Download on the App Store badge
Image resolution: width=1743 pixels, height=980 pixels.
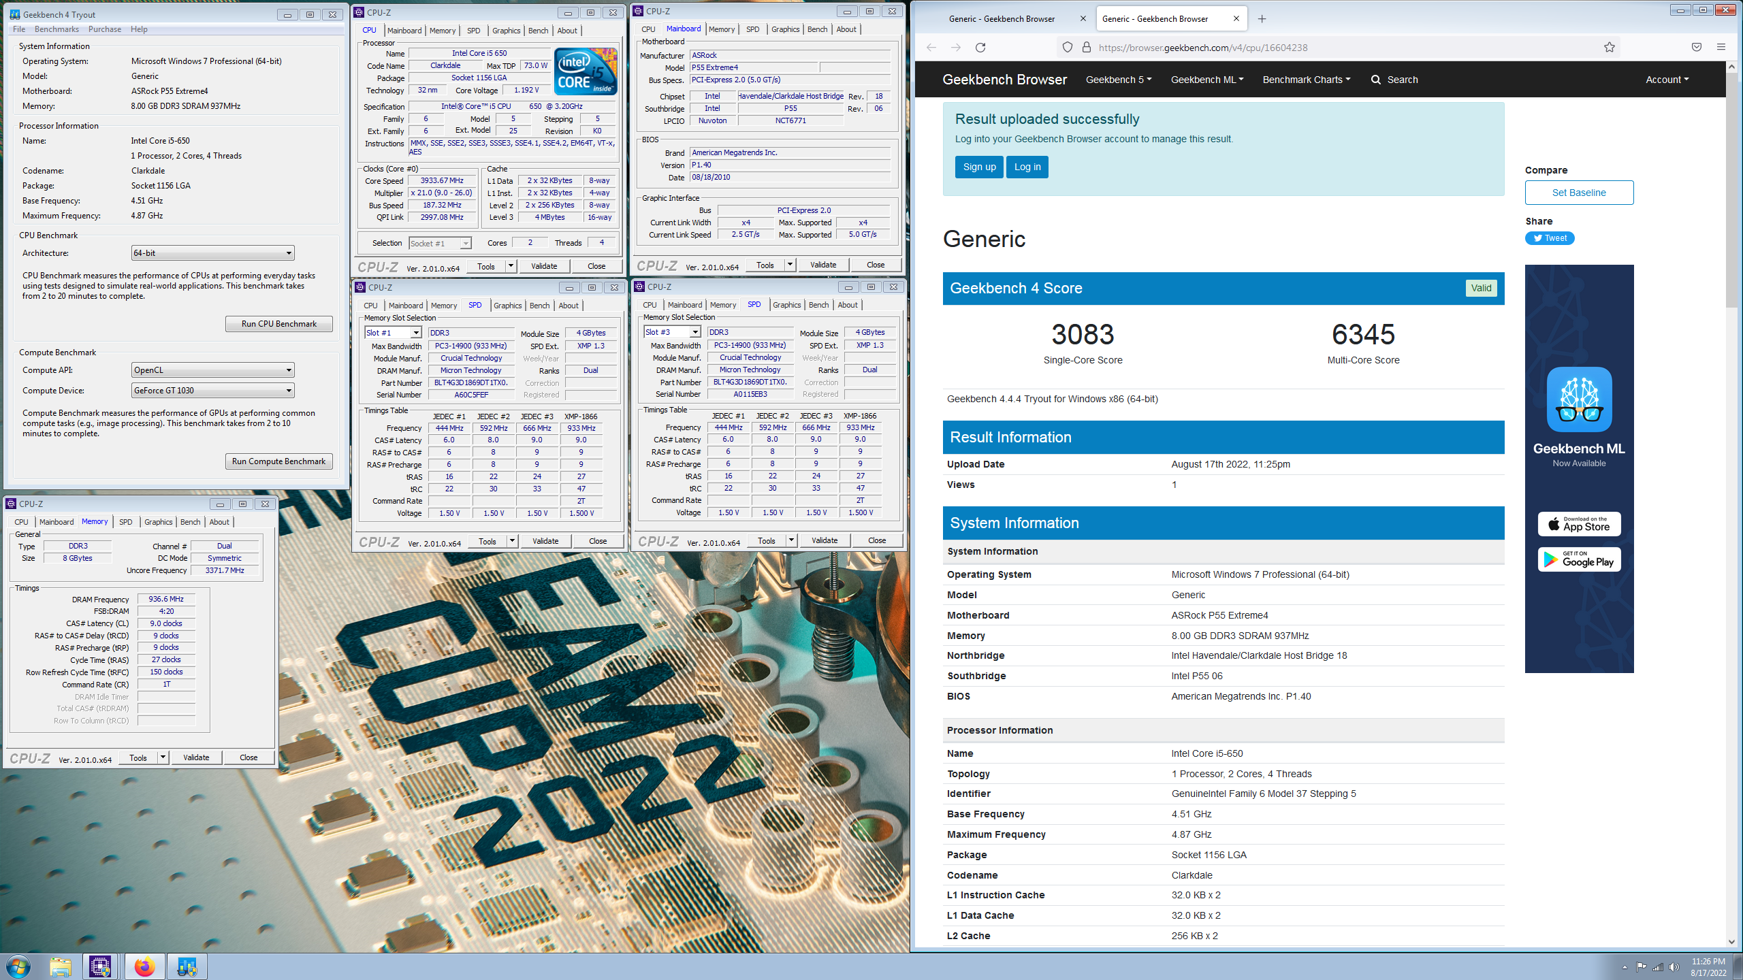[x=1579, y=524]
